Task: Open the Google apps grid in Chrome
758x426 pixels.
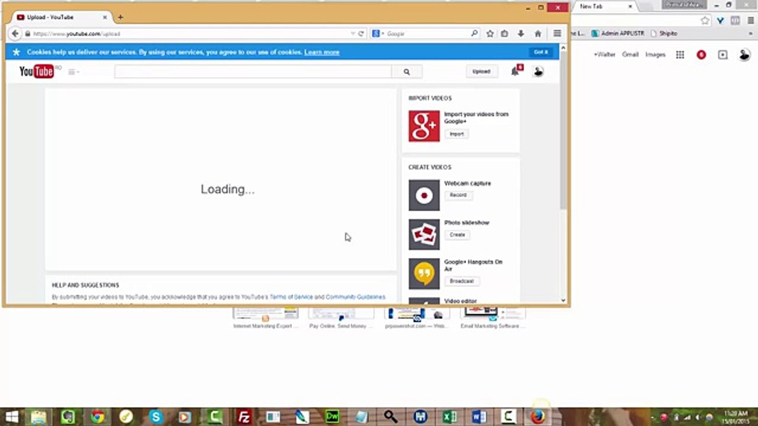Action: coord(680,55)
